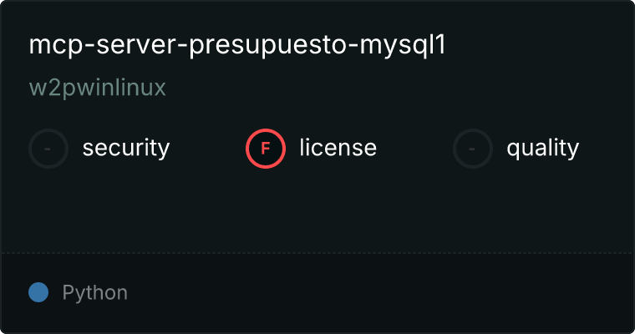Click the empty quality grade circle
The width and height of the screenshot is (635, 334).
coord(473,149)
